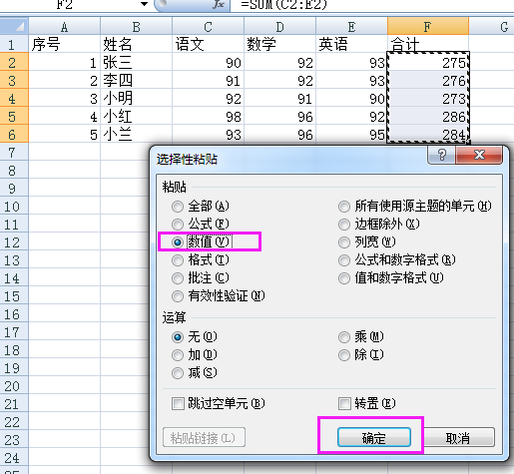Open the Name Box dropdown arrow

click(144, 4)
